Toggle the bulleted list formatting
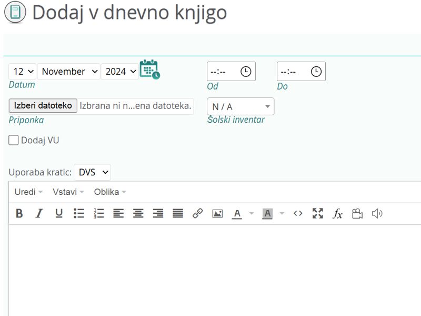 (x=79, y=213)
